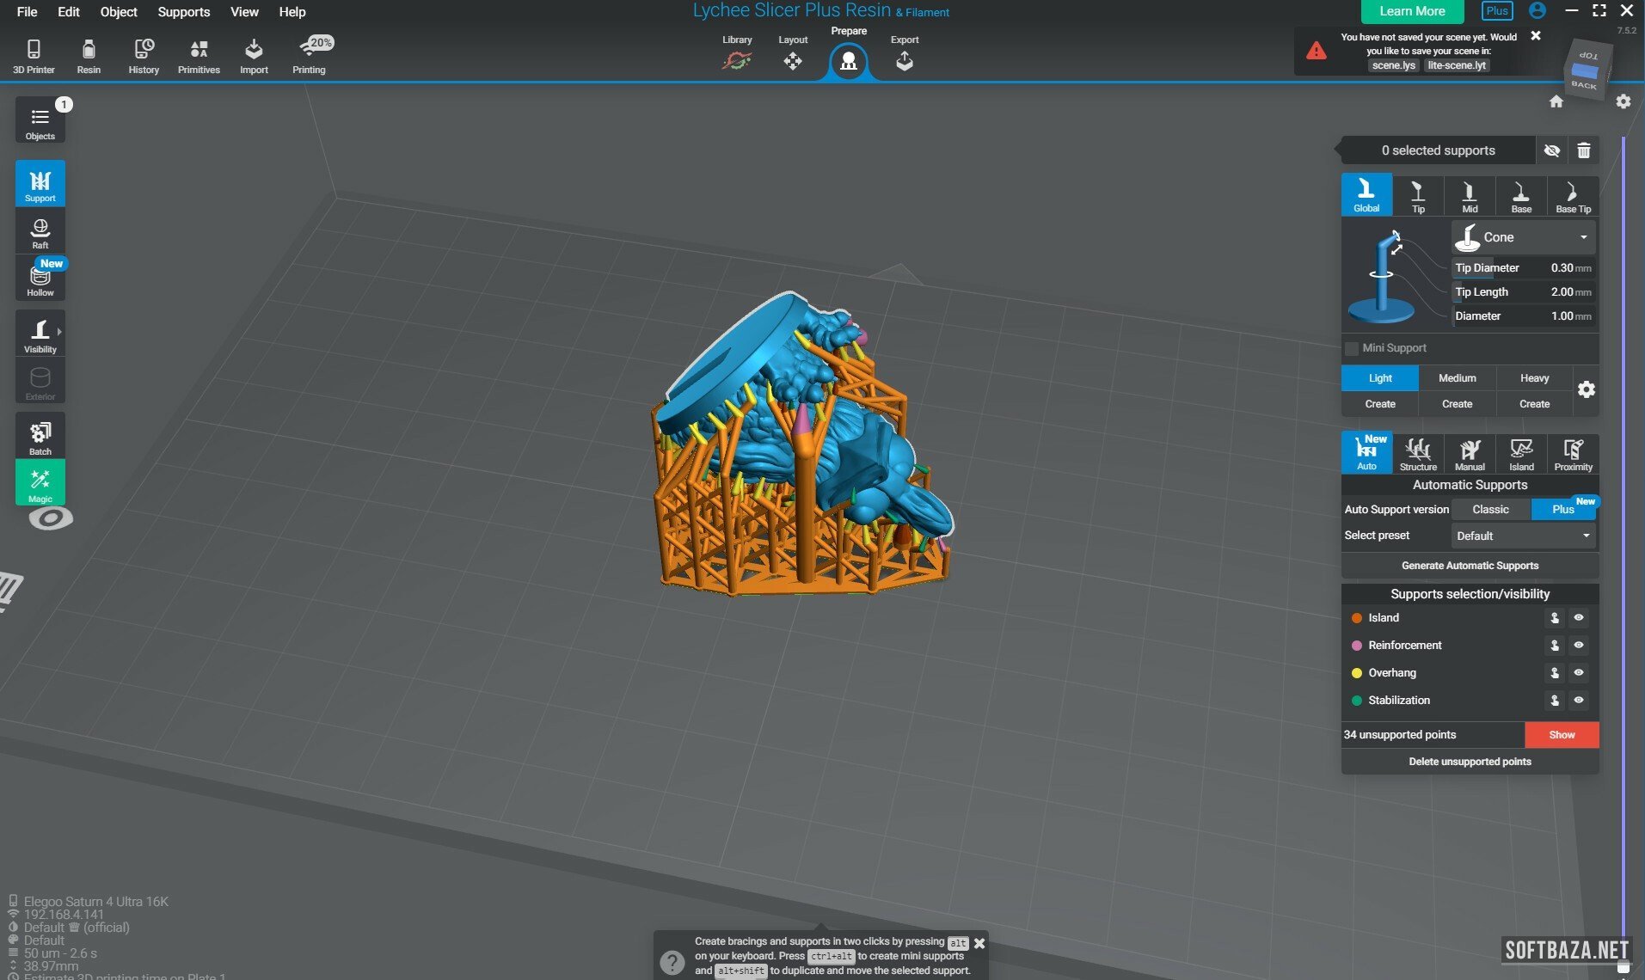Image resolution: width=1645 pixels, height=980 pixels.
Task: Click the Import icon in toolbar
Action: [254, 56]
